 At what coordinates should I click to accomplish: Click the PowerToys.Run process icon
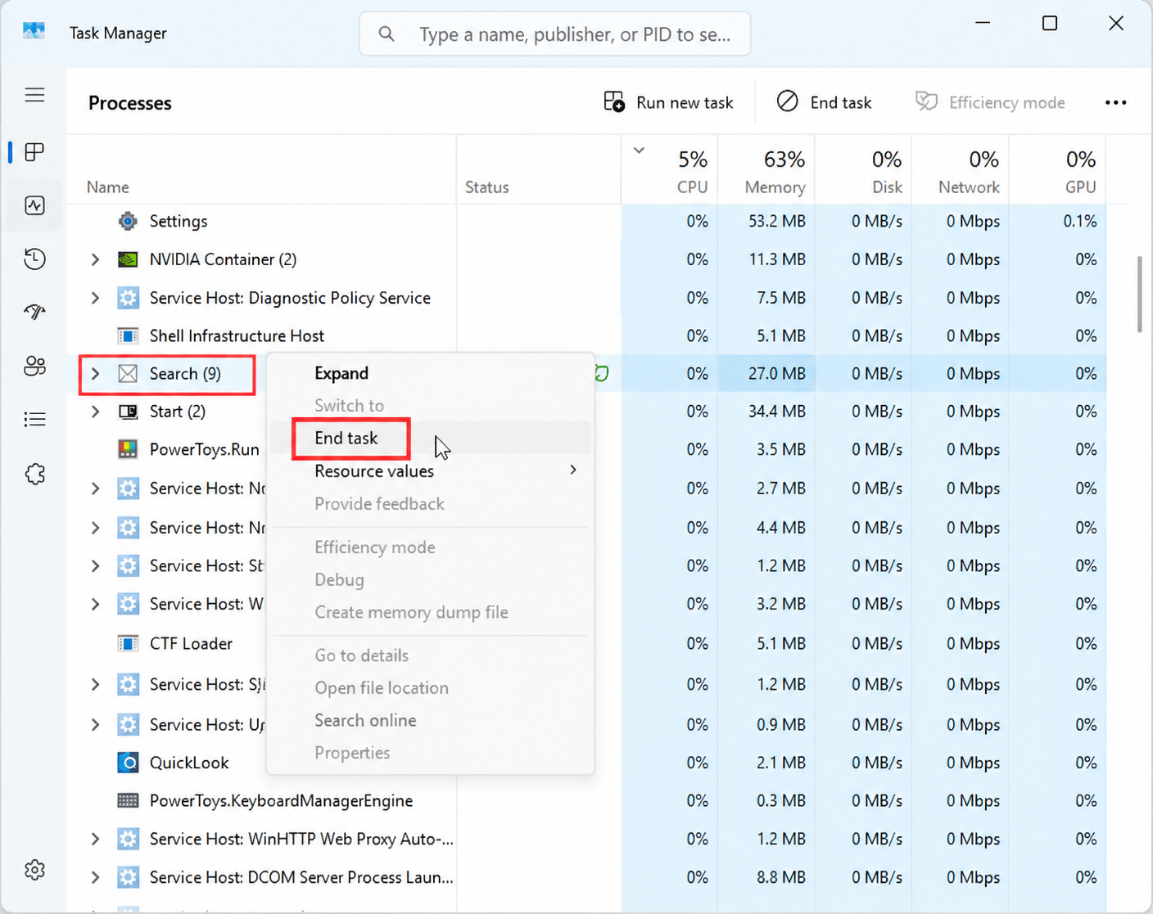coord(128,449)
